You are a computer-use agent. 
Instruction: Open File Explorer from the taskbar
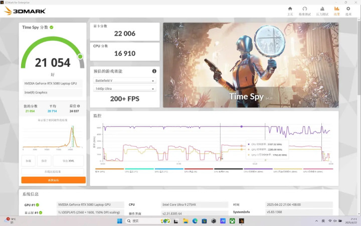(186, 221)
